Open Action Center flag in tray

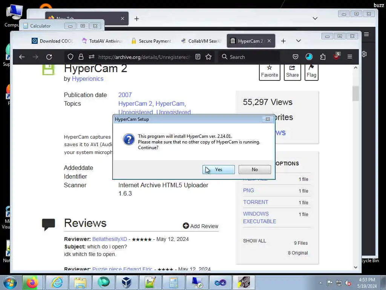click(x=329, y=282)
